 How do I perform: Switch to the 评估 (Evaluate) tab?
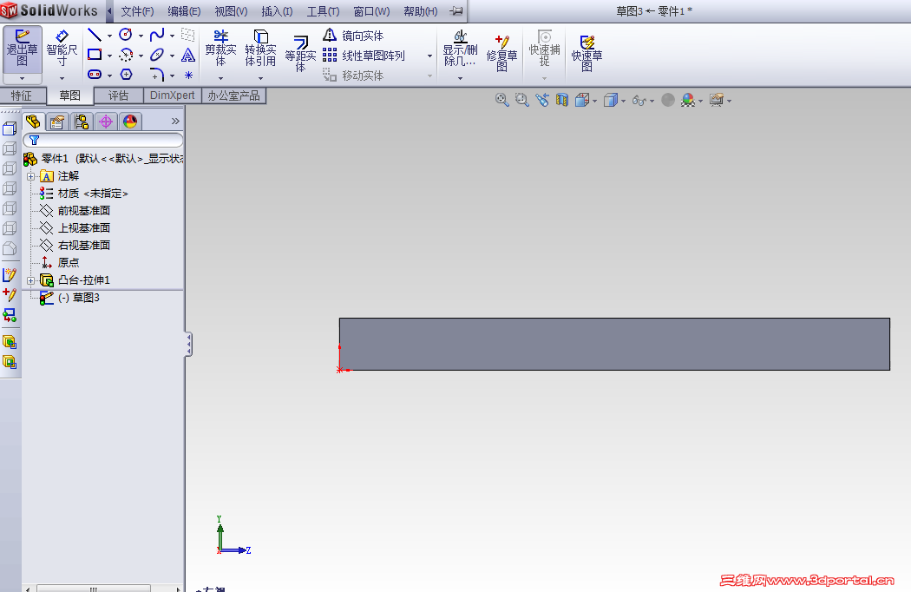click(x=119, y=95)
